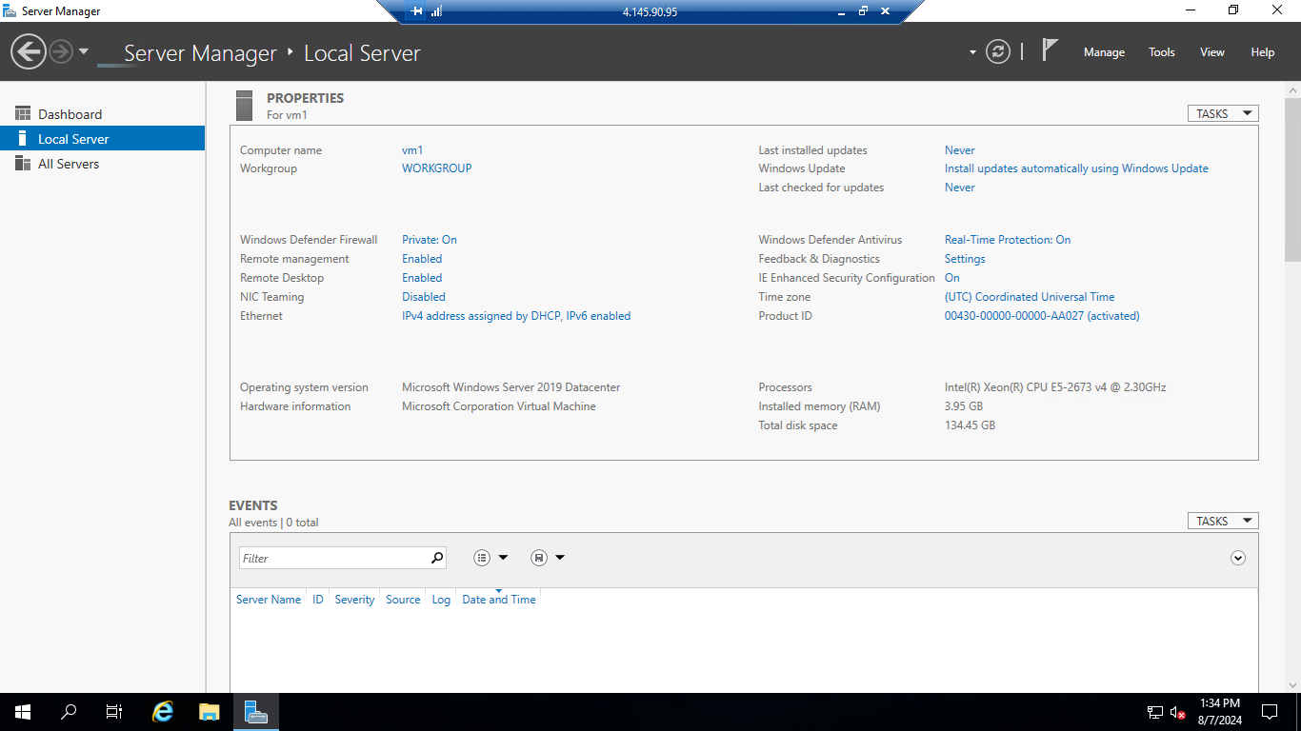Click the Coordinated Universal Time zone link
The width and height of the screenshot is (1301, 731).
pyautogui.click(x=1030, y=297)
